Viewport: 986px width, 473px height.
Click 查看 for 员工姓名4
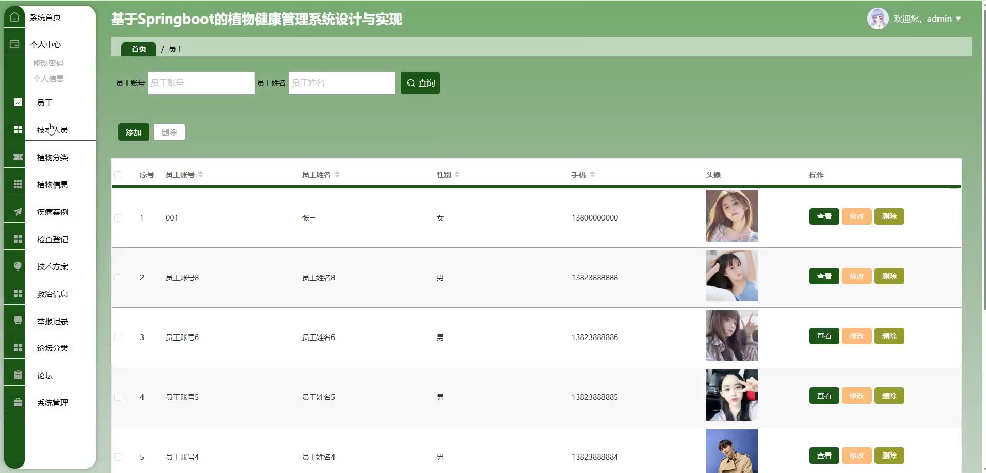tap(824, 455)
